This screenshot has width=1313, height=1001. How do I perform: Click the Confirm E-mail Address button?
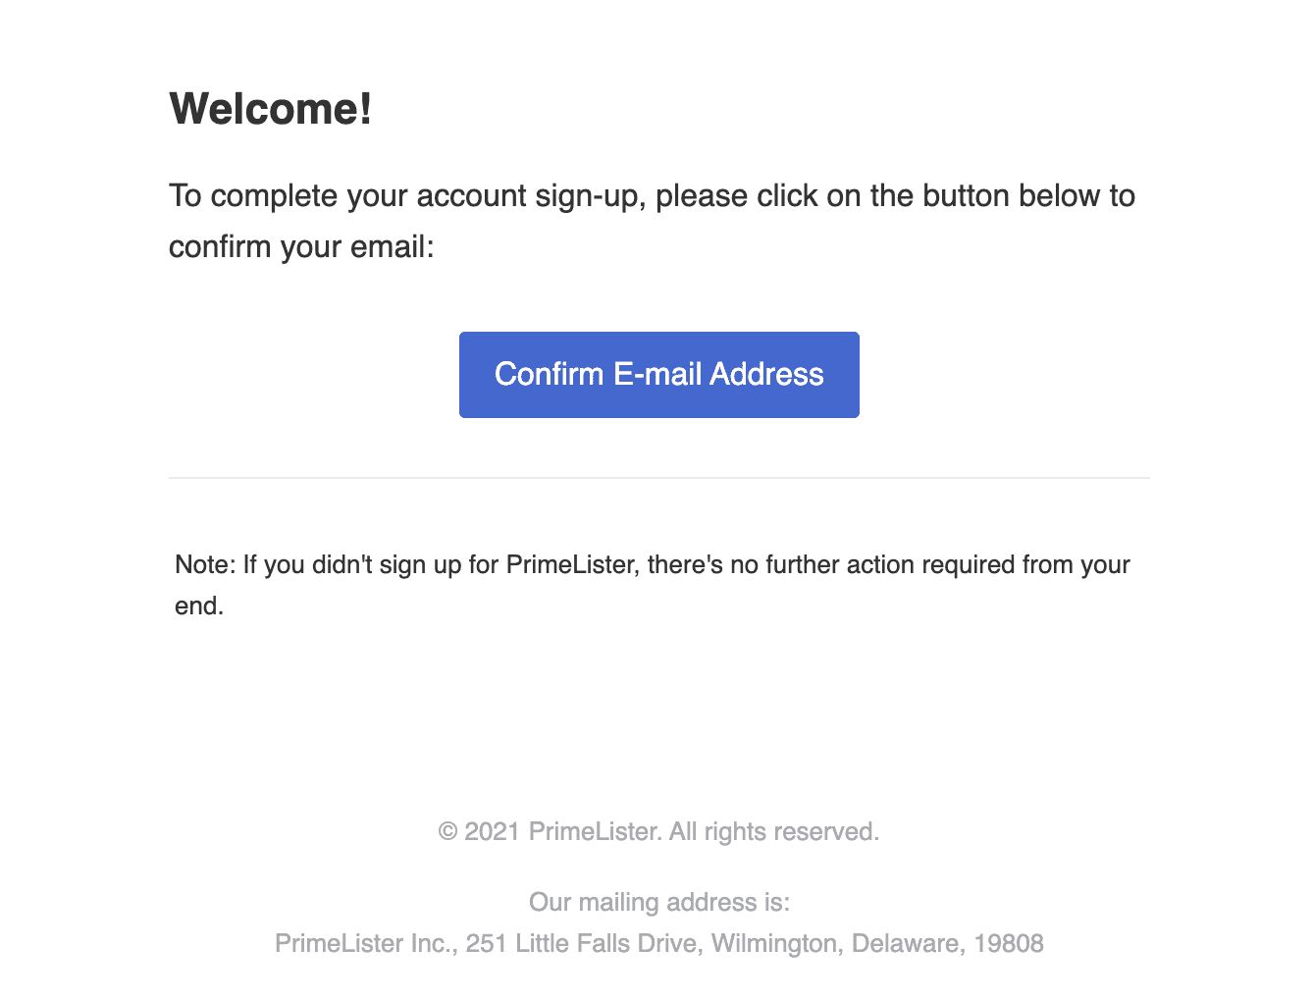tap(659, 375)
